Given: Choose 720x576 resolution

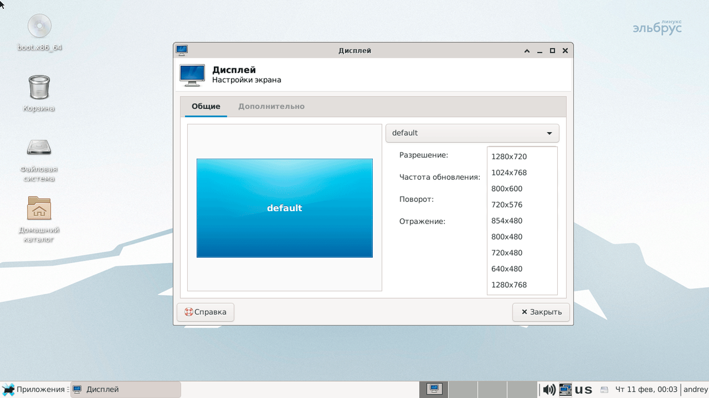Looking at the screenshot, I should click(522, 205).
